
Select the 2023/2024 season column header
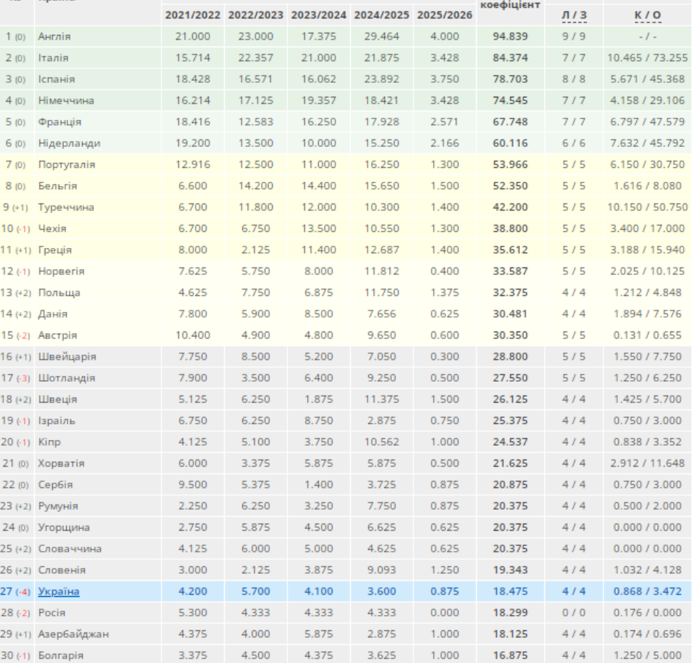coord(319,15)
